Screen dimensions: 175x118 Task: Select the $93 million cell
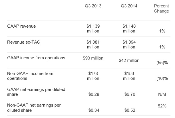tap(93, 58)
